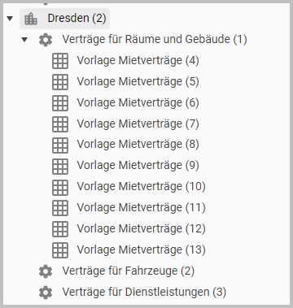Click gear icon of Verträge für Räume und Gebäude
Image resolution: width=293 pixels, height=308 pixels.
[46, 40]
